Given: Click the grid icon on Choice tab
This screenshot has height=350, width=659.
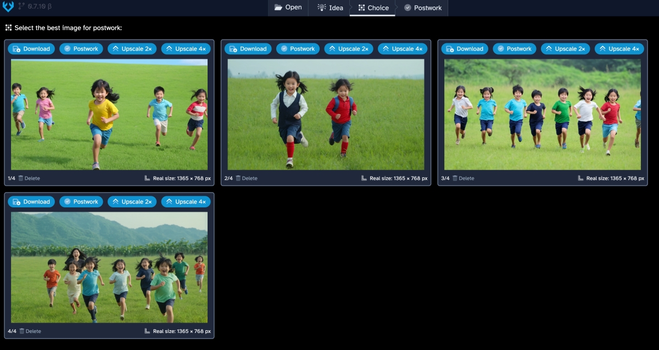Looking at the screenshot, I should tap(361, 8).
